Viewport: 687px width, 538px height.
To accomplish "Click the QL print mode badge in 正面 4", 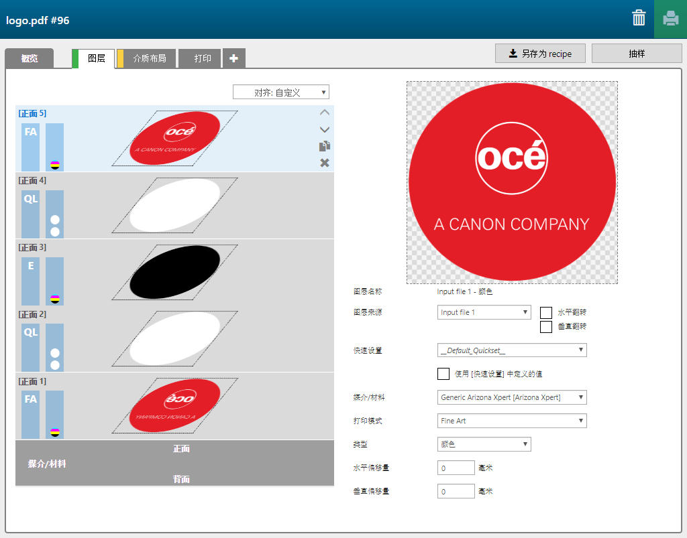I will pyautogui.click(x=31, y=214).
